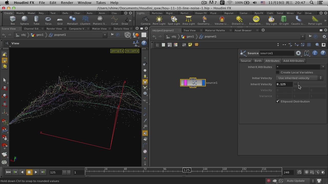Open the Source node help icon
The width and height of the screenshot is (328, 184).
tap(323, 53)
